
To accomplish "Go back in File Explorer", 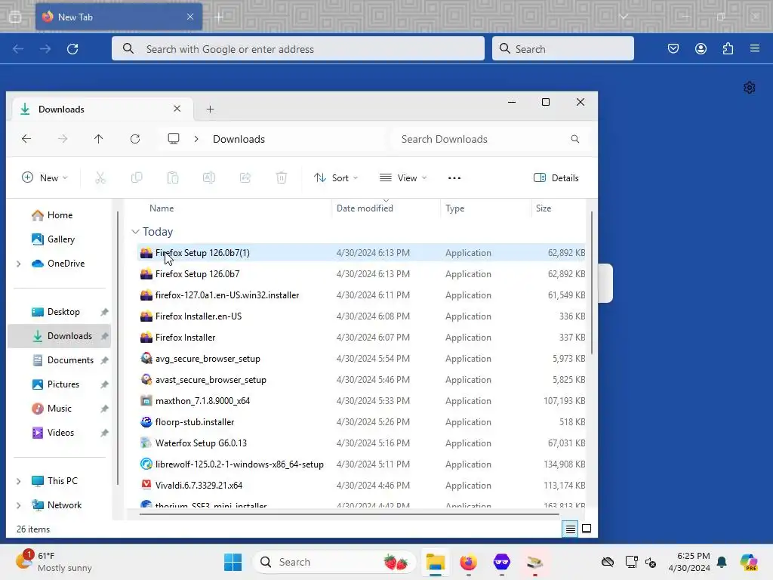I will pos(26,139).
